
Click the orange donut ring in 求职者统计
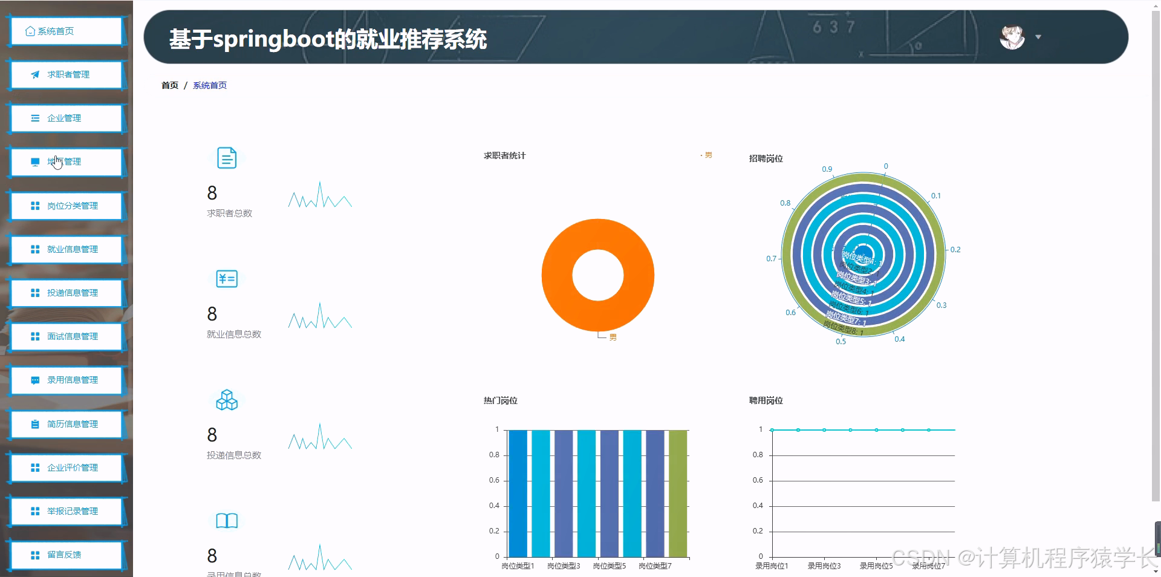pos(557,275)
